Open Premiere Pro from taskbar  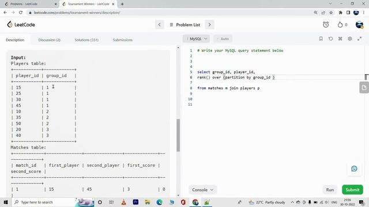[x=135, y=202]
